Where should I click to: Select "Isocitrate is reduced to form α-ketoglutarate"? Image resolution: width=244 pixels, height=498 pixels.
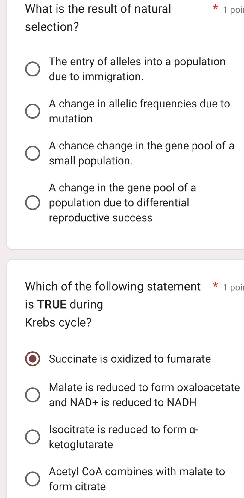[x=32, y=437]
